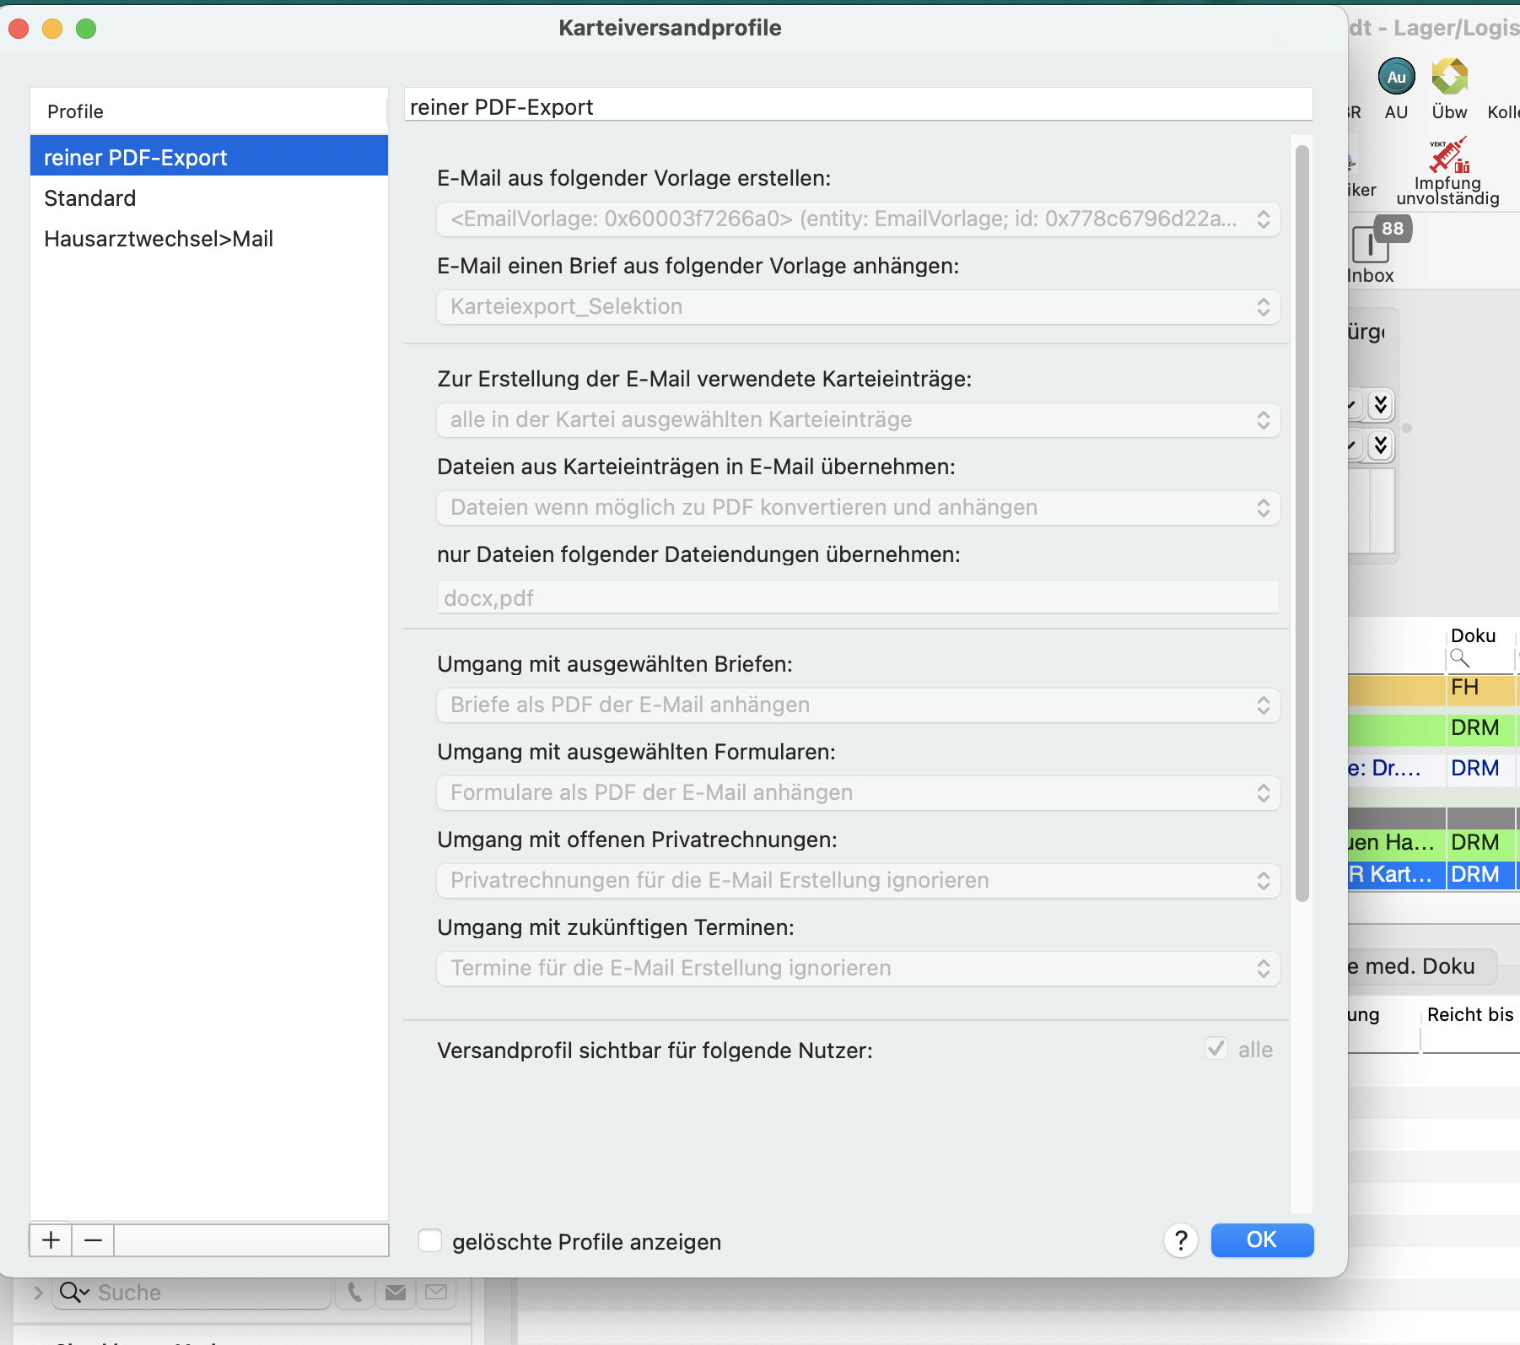Confirm with the OK button
This screenshot has height=1345, width=1520.
1262,1240
